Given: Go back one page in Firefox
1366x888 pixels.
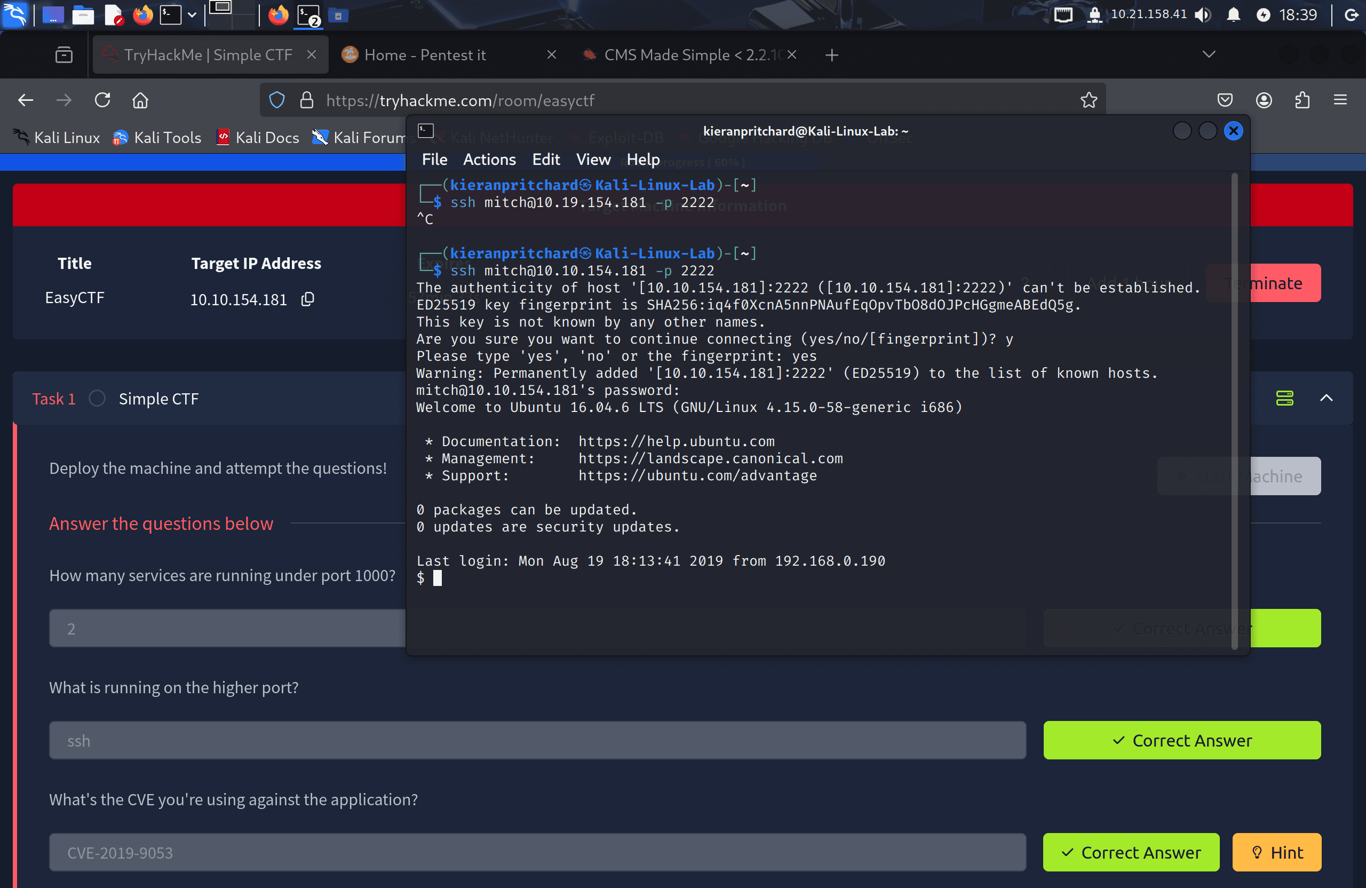Looking at the screenshot, I should point(26,100).
